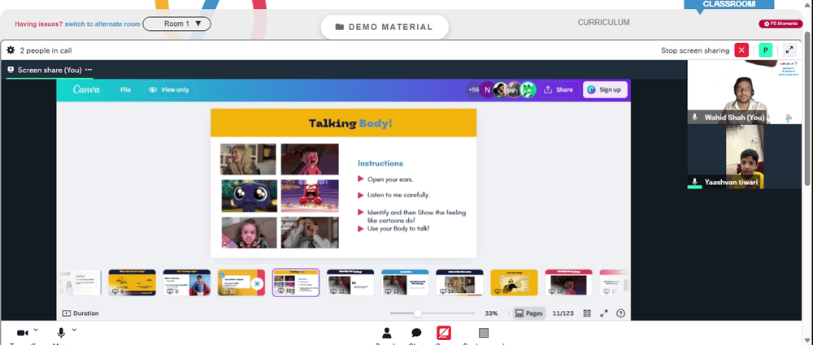Image resolution: width=813 pixels, height=345 pixels.
Task: Open the Chat bubble icon
Action: (416, 333)
